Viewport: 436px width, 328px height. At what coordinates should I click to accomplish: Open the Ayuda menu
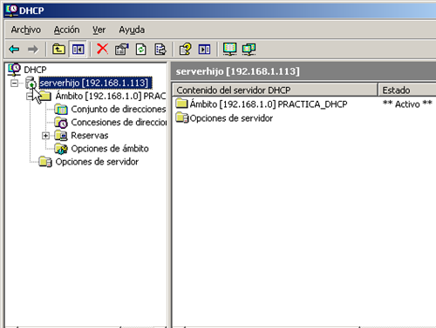point(132,30)
